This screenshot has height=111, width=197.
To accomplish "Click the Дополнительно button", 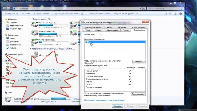I will coord(138,94).
